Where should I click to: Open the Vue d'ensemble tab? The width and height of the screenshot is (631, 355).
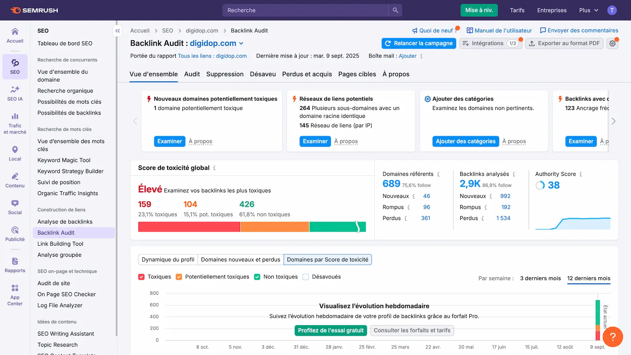(153, 74)
